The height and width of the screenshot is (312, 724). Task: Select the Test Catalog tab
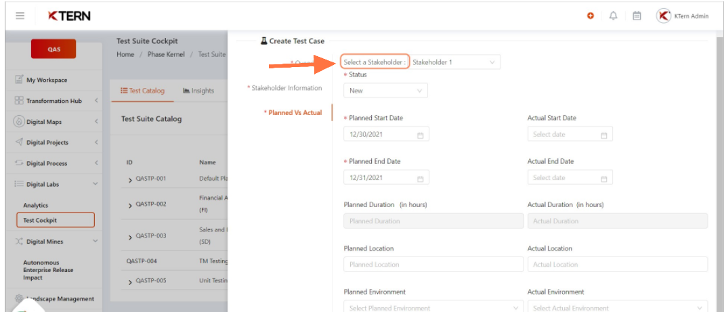142,91
